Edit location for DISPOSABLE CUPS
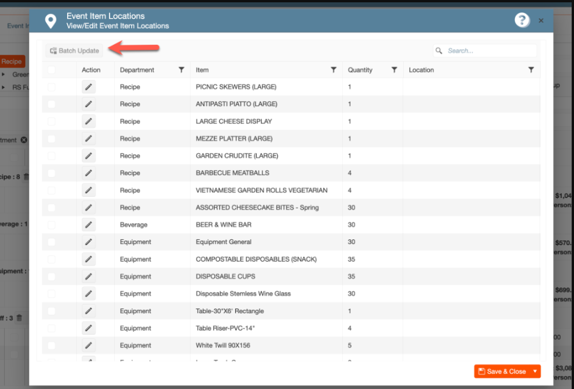 89,277
